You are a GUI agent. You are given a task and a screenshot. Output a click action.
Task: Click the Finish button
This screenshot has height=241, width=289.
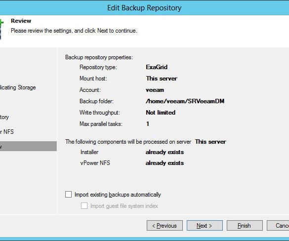(x=245, y=226)
